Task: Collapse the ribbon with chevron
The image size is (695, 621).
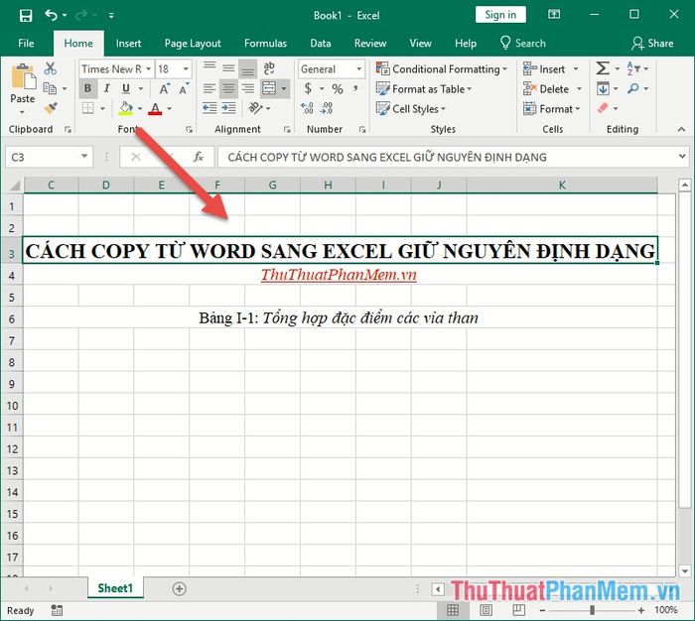Action: point(681,129)
